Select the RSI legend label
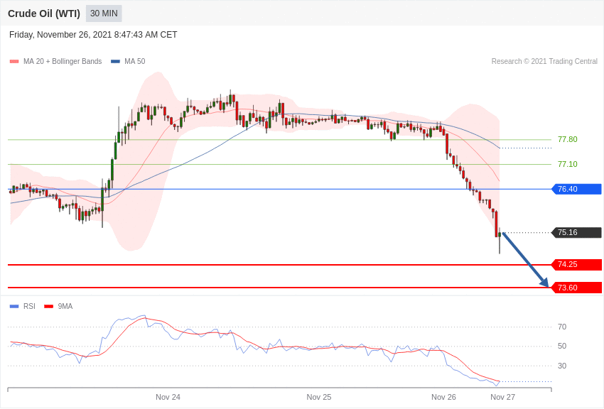The height and width of the screenshot is (409, 604). click(29, 306)
